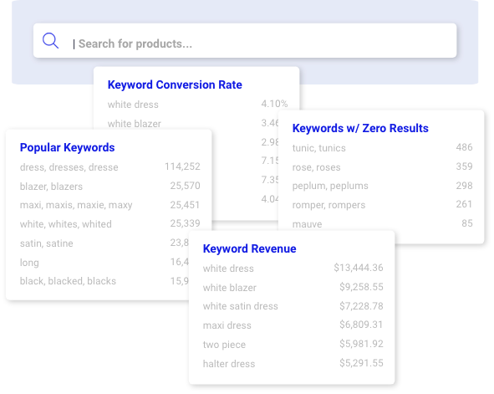The image size is (494, 394).
Task: Click the magnifying glass search icon
Action: pyautogui.click(x=50, y=41)
